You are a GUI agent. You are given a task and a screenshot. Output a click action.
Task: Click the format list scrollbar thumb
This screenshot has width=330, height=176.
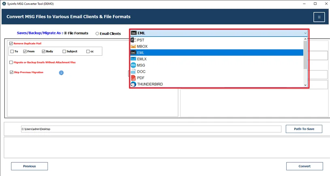(x=305, y=55)
